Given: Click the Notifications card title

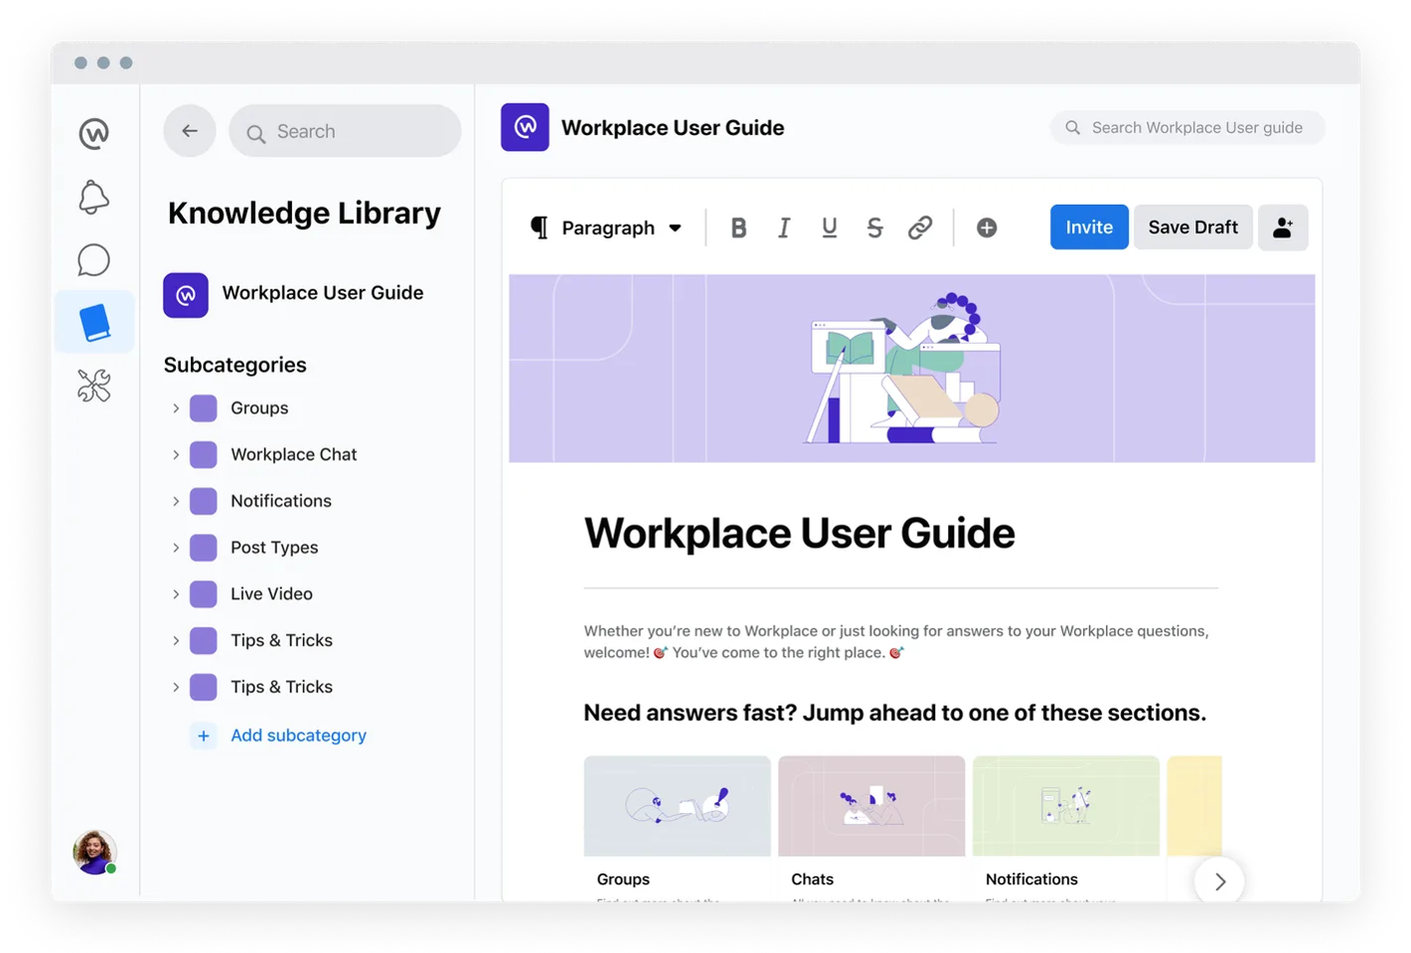Looking at the screenshot, I should point(1031,879).
